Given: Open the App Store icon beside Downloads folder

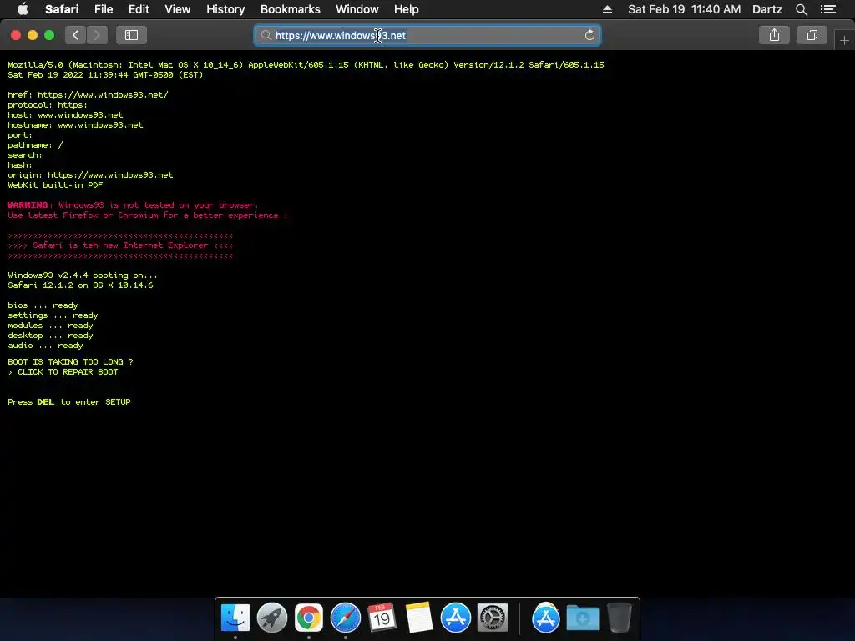Looking at the screenshot, I should click(546, 618).
